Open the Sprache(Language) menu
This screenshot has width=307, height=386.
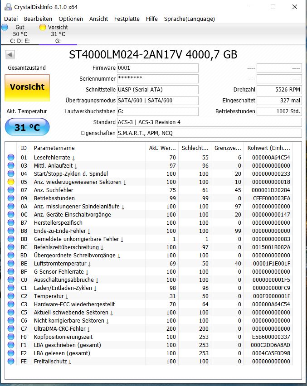(x=190, y=19)
